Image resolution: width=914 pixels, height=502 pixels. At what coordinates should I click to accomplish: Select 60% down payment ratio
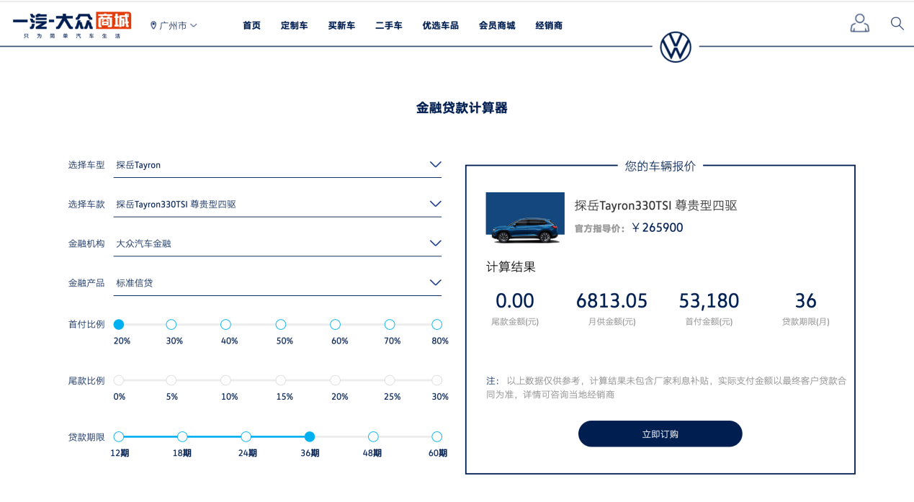click(335, 325)
